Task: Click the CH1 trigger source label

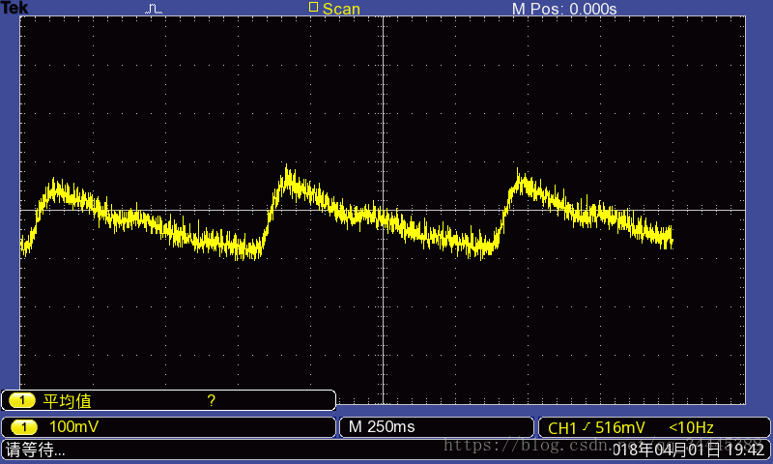Action: click(x=562, y=428)
